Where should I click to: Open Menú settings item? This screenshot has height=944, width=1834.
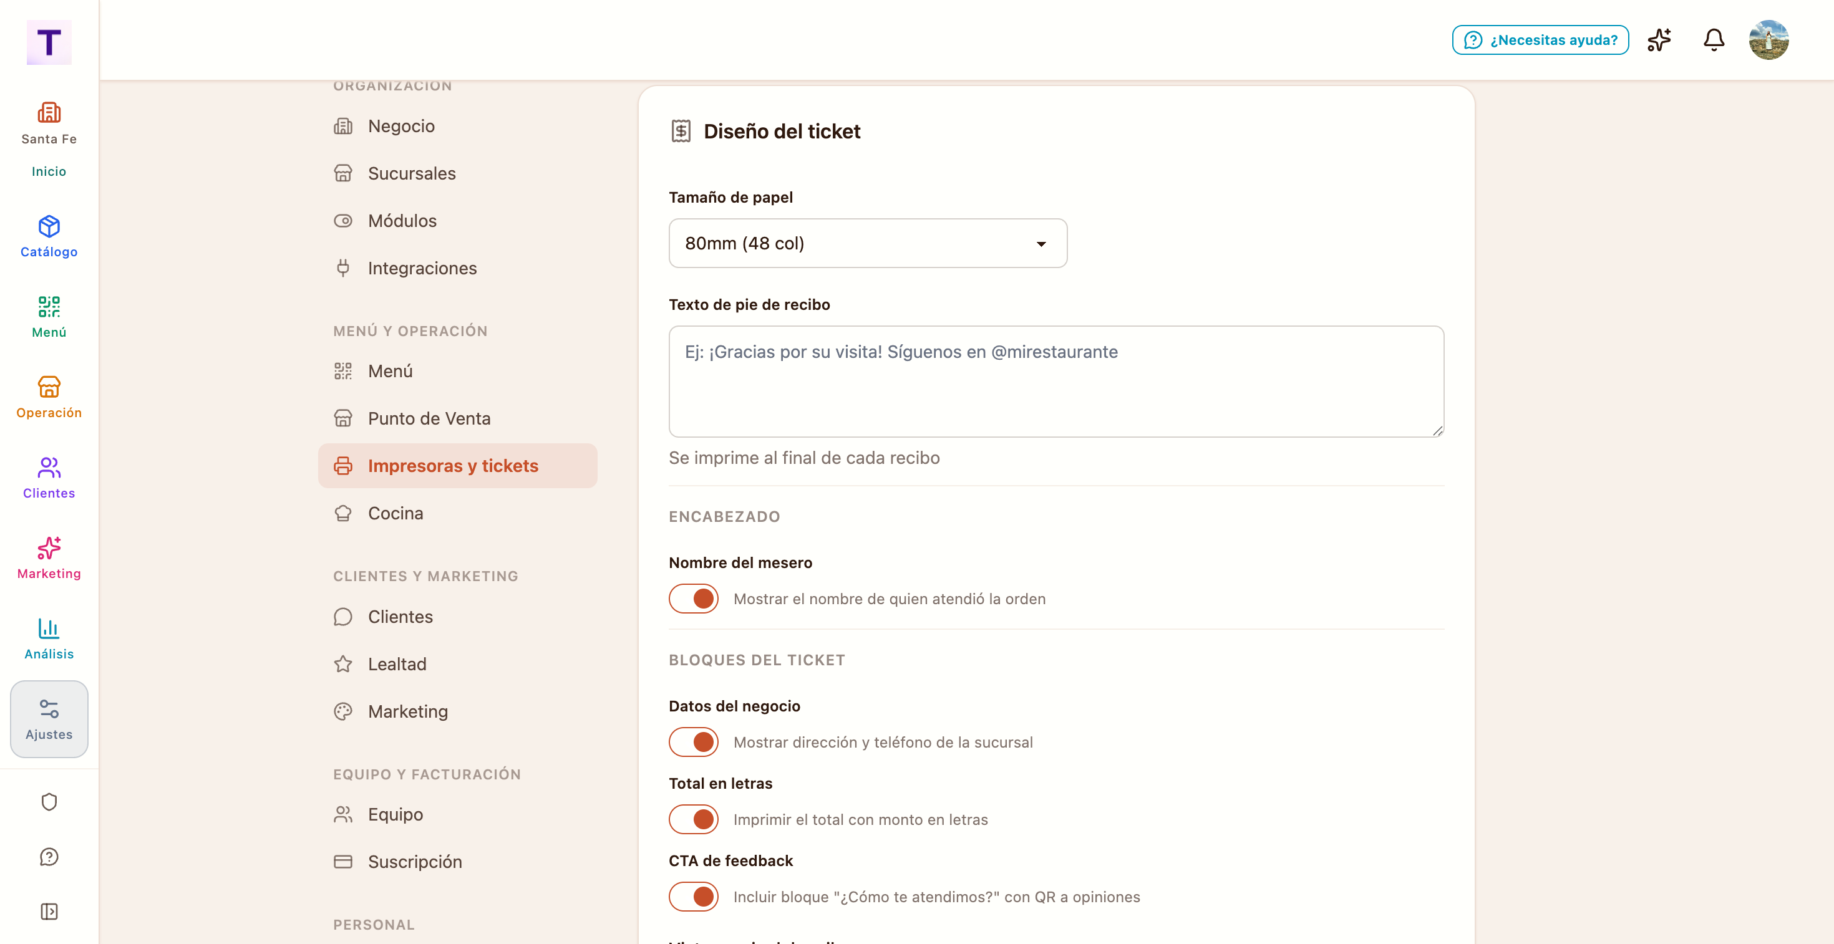click(x=457, y=370)
